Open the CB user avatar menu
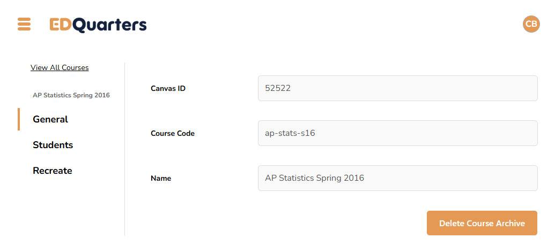Screen dimensions: 555x246 point(531,24)
